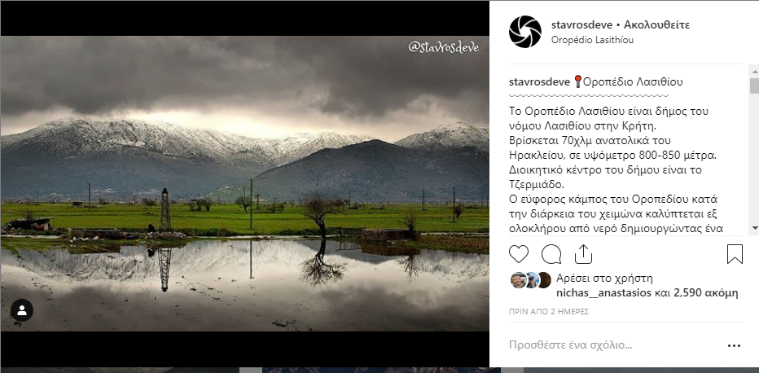Click the red location pin emoji
This screenshot has width=759, height=373.
pos(577,81)
